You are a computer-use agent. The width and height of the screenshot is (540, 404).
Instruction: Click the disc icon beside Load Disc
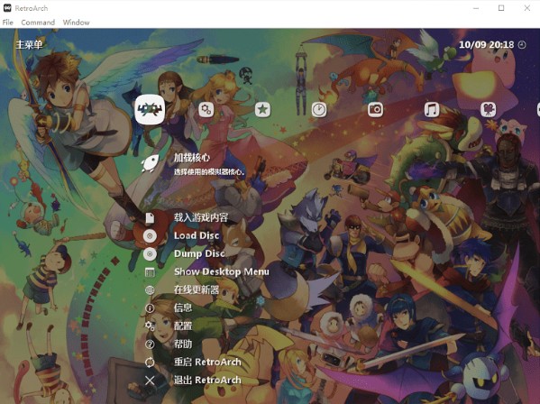tap(150, 236)
